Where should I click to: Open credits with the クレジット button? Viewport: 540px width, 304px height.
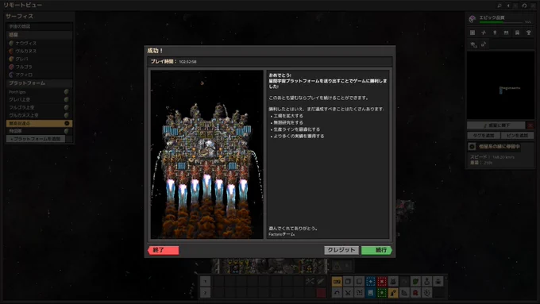click(341, 250)
